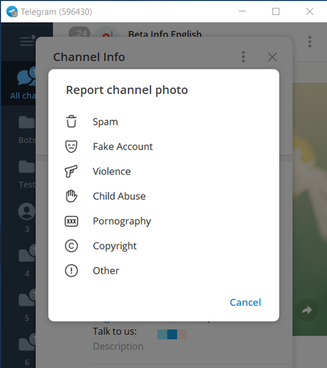327x368 pixels.
Task: Open the Bots chat folder
Action: click(x=26, y=129)
